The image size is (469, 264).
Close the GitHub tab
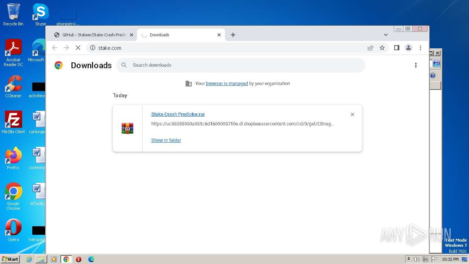[132, 35]
